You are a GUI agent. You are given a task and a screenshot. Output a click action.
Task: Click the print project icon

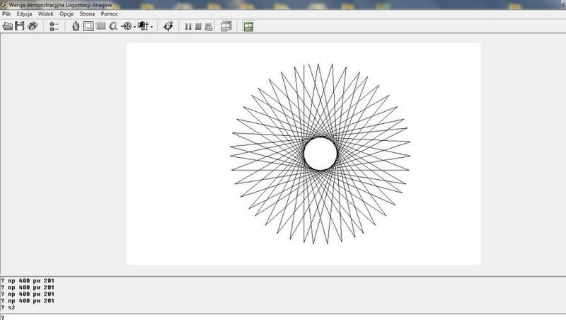tap(33, 26)
